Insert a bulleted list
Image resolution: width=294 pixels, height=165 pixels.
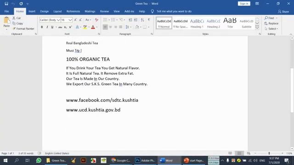[x=105, y=20]
